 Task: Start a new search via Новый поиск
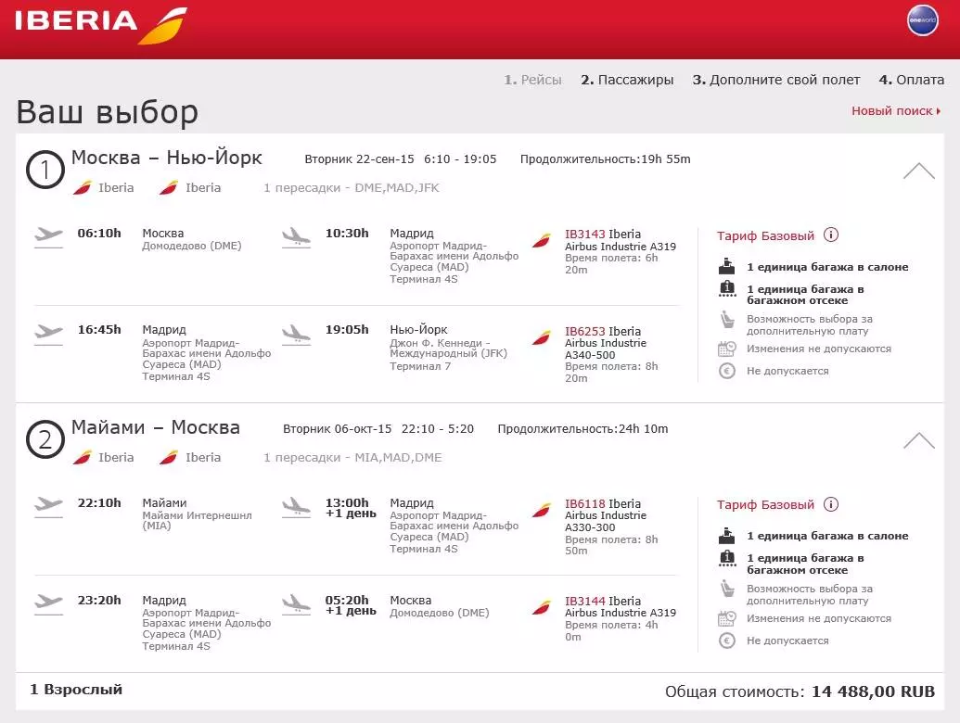pos(896,110)
